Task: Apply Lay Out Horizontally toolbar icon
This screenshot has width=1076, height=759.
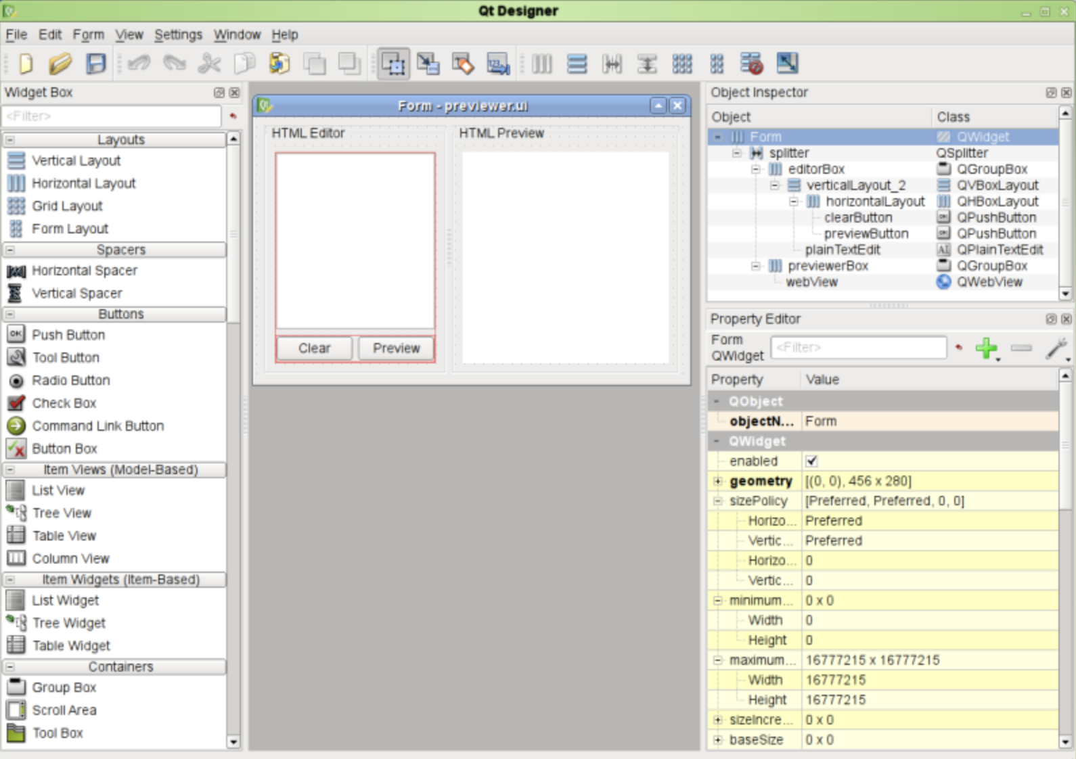Action: tap(541, 64)
